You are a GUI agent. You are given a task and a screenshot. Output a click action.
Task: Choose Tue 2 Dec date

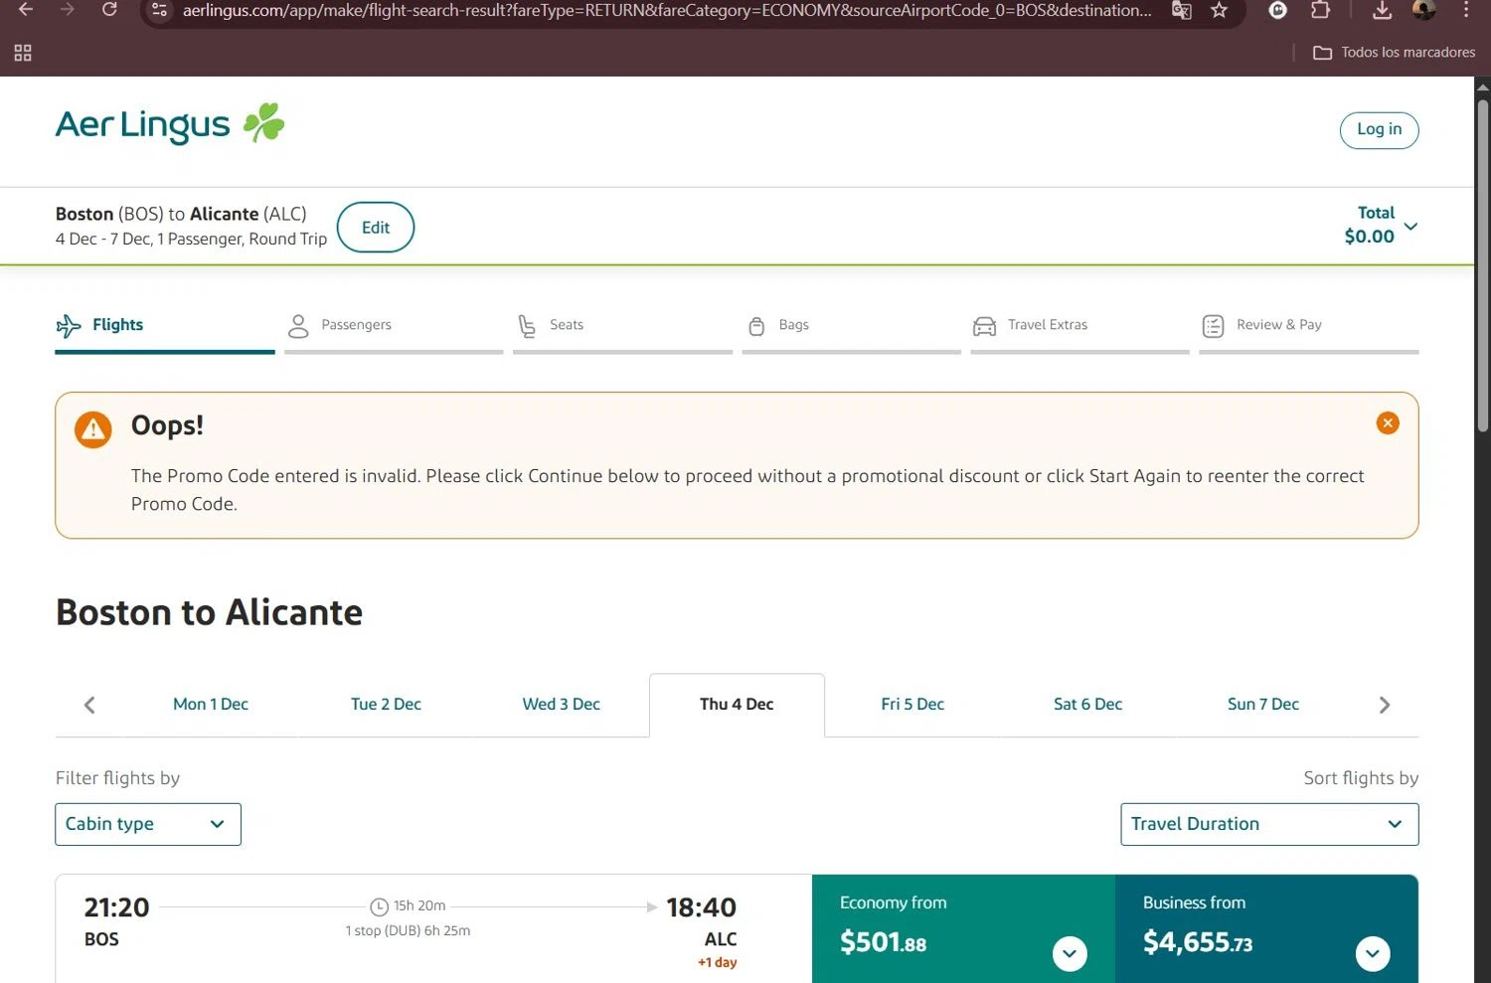click(386, 705)
